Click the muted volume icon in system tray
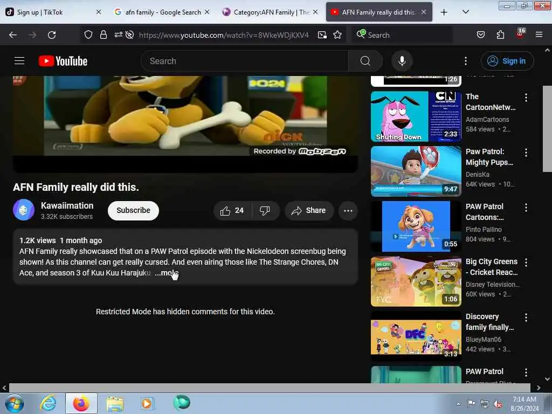552x414 pixels. (x=498, y=404)
